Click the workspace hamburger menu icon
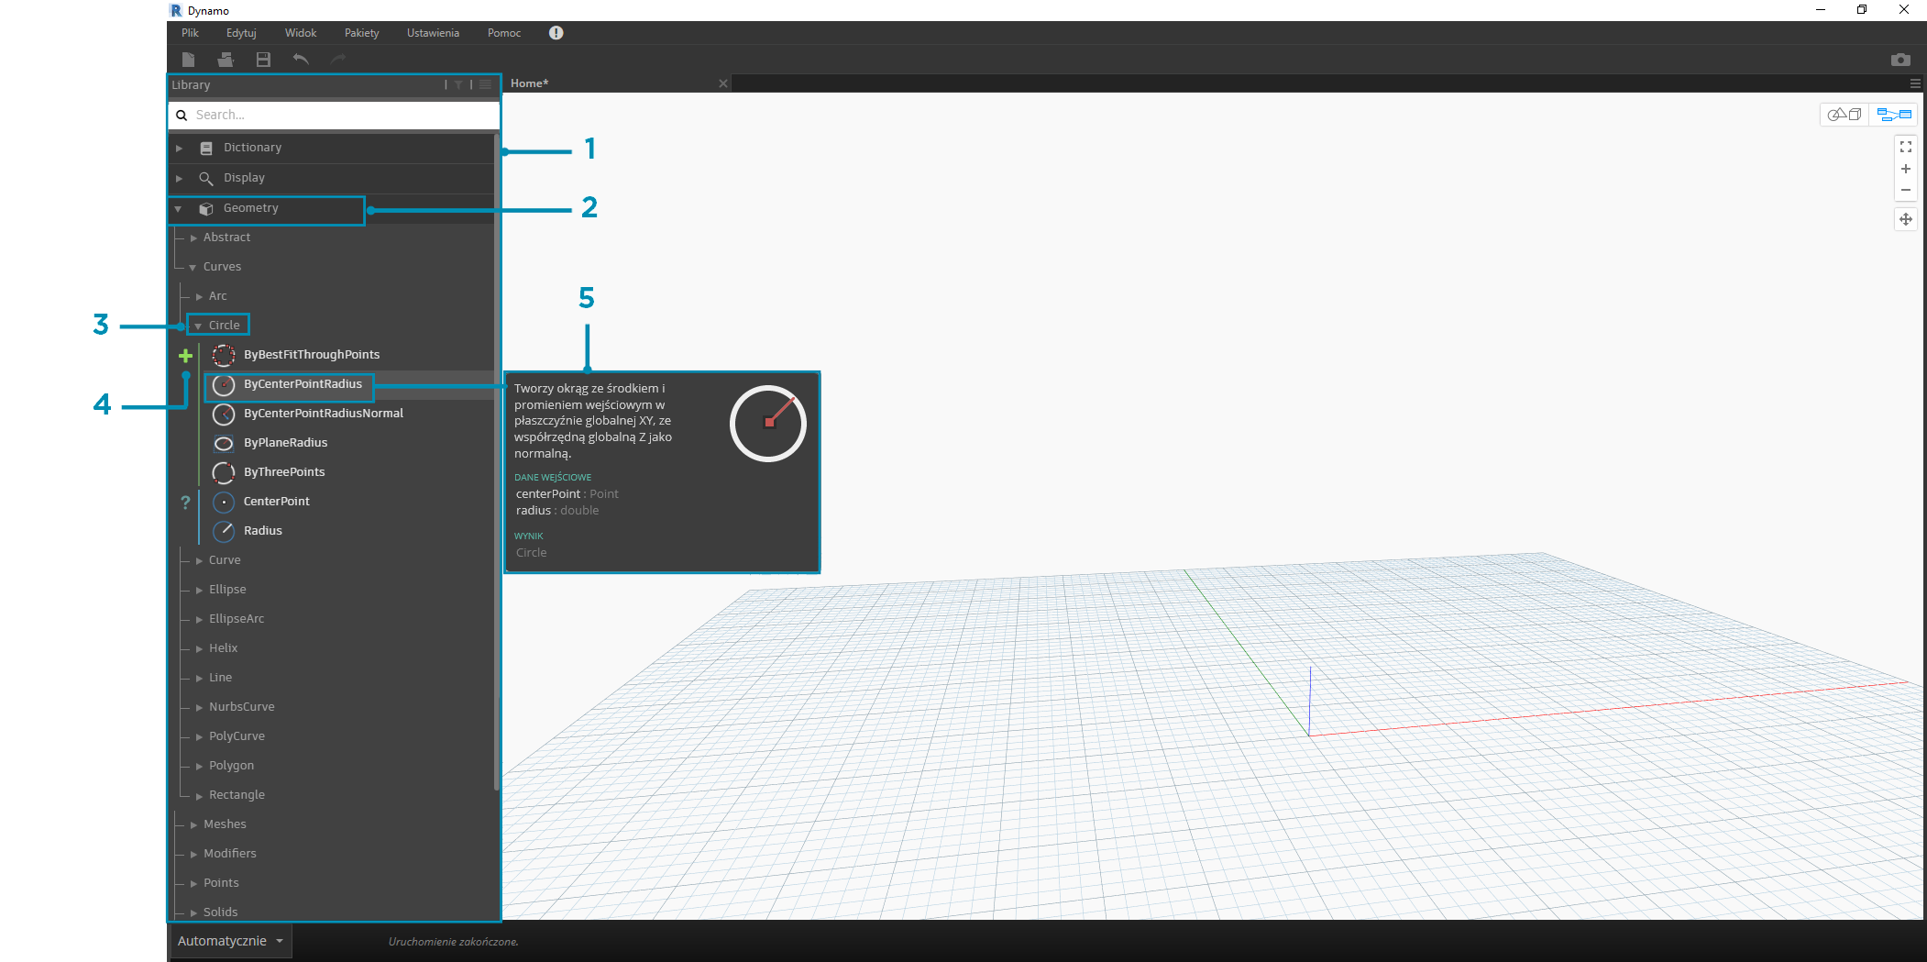The height and width of the screenshot is (962, 1927). (1915, 83)
